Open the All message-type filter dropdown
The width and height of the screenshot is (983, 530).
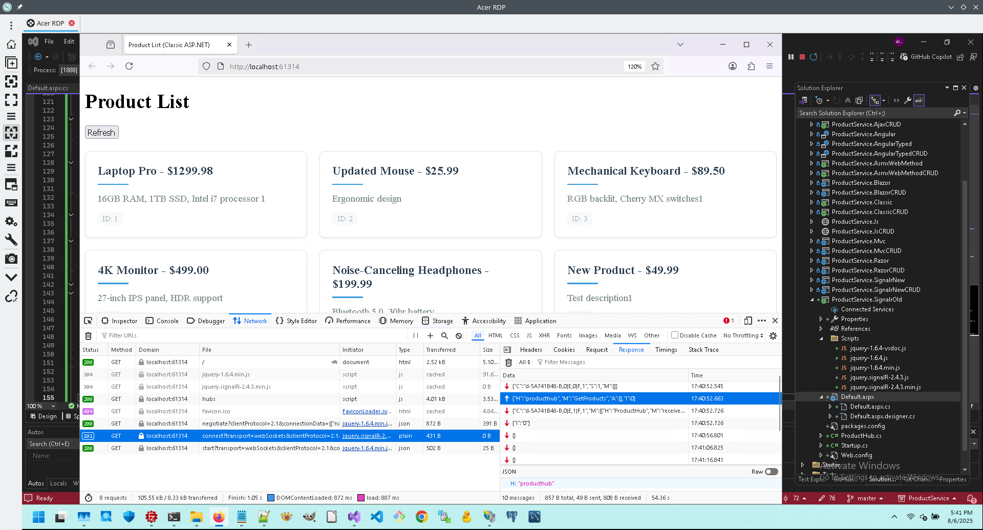click(524, 362)
